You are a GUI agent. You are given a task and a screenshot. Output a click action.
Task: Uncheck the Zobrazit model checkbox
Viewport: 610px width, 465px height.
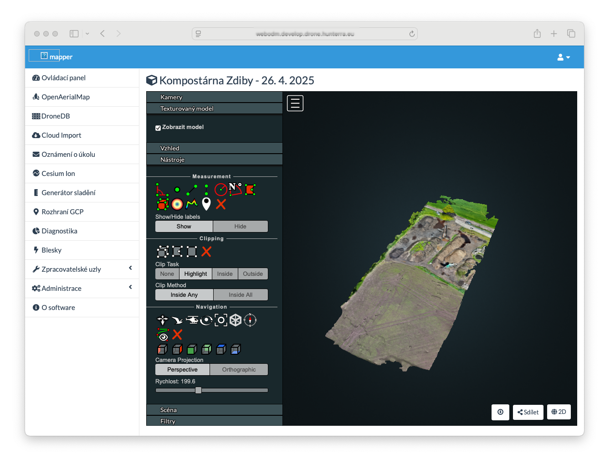[158, 128]
